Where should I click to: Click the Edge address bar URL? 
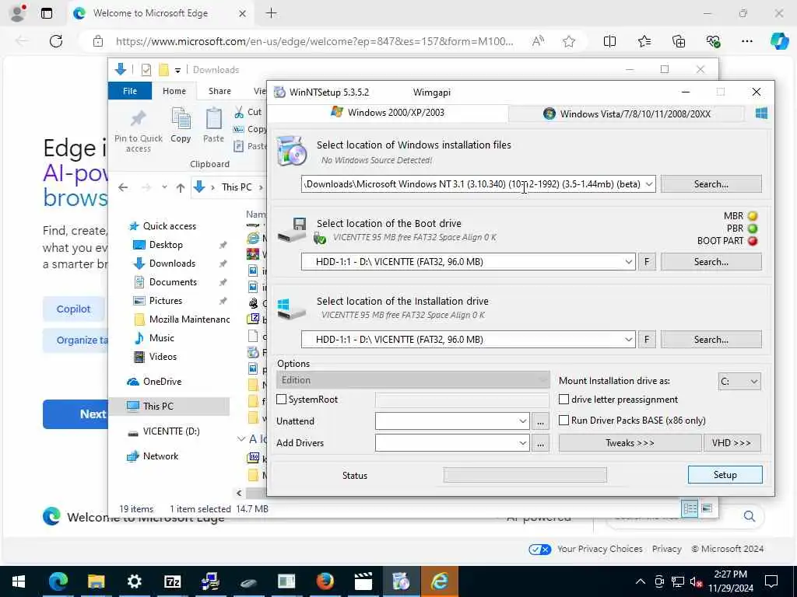click(314, 41)
